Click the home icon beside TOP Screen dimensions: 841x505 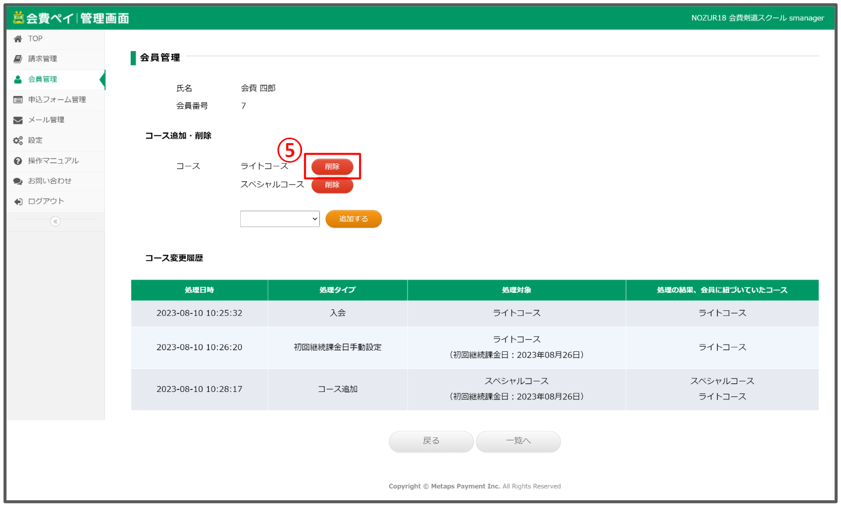tap(18, 39)
